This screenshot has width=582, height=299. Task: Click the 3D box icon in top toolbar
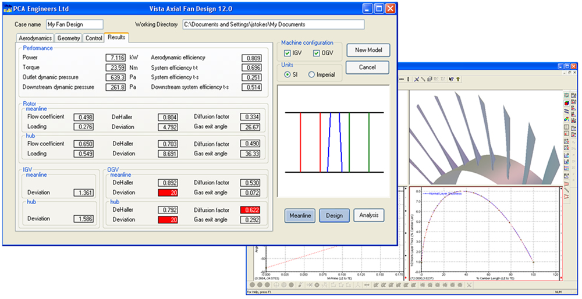[x=430, y=79]
